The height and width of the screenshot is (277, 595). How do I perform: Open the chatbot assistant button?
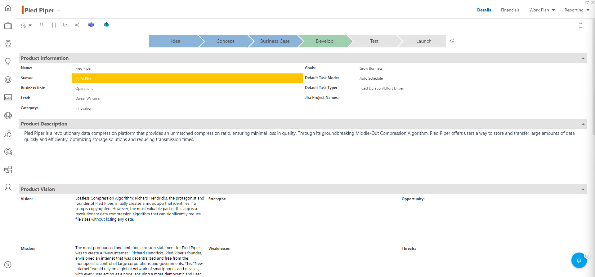[x=579, y=260]
